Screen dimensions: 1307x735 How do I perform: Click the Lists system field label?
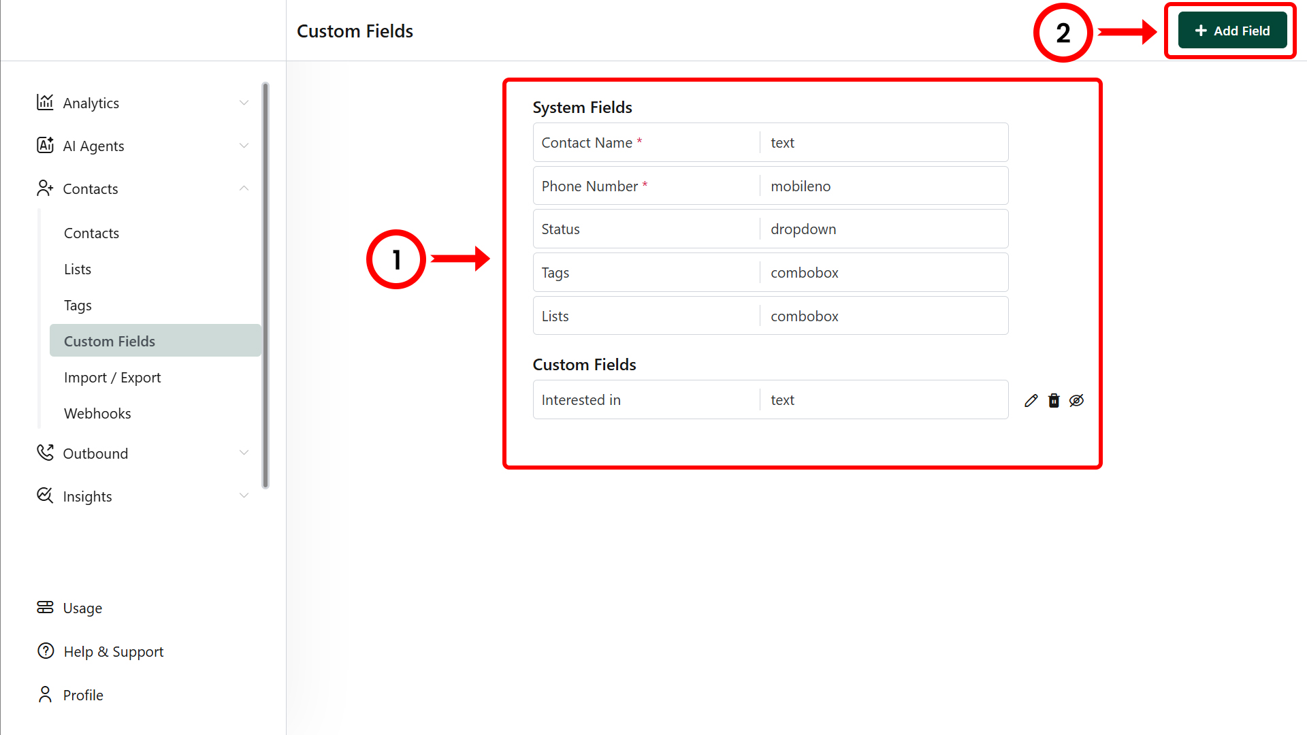point(555,316)
